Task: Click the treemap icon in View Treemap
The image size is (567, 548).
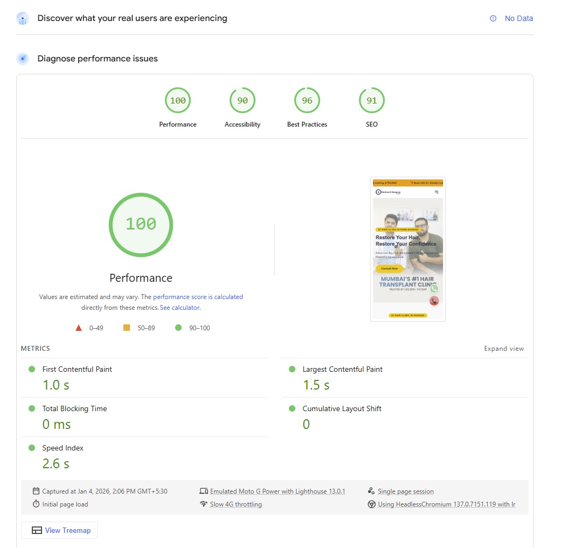Action: (37, 530)
